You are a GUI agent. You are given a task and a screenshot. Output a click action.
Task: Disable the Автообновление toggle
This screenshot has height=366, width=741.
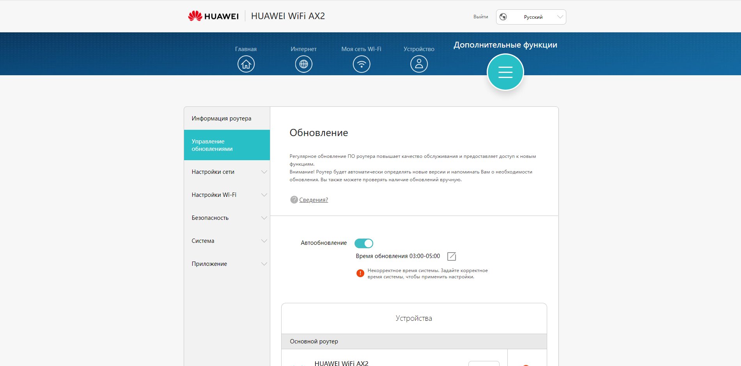click(x=364, y=243)
